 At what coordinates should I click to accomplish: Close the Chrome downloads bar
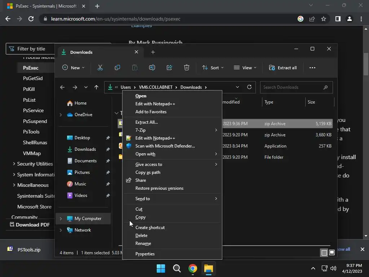363,249
